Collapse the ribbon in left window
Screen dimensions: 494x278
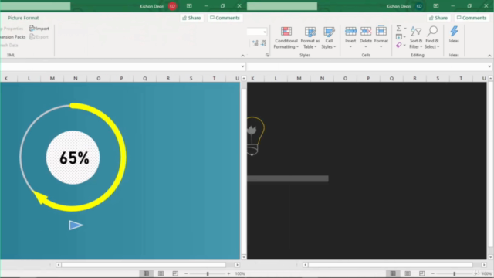(242, 56)
